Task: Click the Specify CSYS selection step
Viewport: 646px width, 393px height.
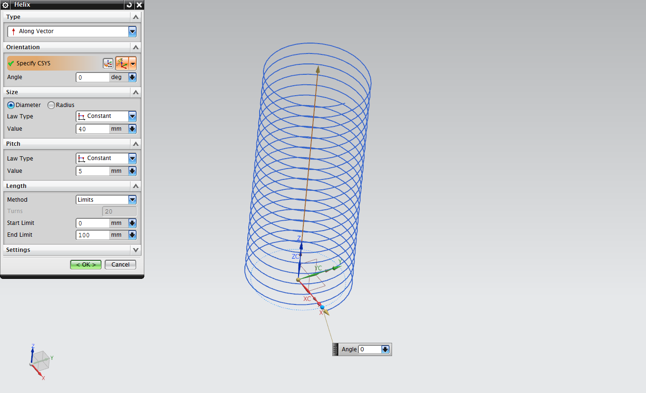Action: (53, 63)
